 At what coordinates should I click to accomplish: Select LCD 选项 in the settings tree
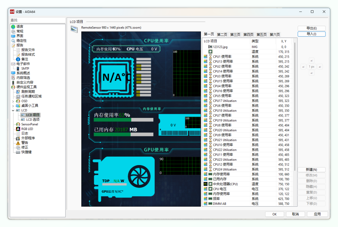[33, 120]
